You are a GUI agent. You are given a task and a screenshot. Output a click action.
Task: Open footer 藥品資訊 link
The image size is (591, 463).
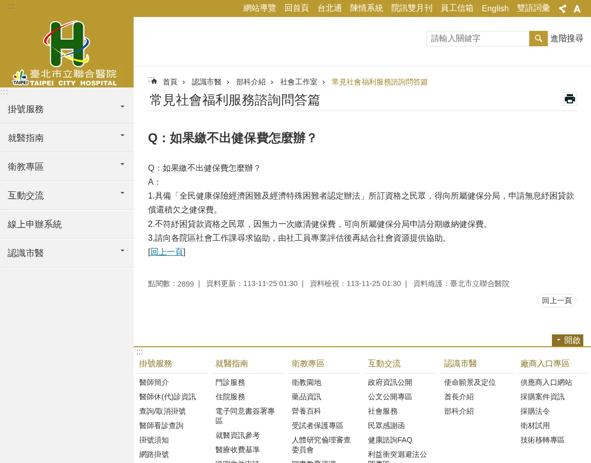pos(306,397)
